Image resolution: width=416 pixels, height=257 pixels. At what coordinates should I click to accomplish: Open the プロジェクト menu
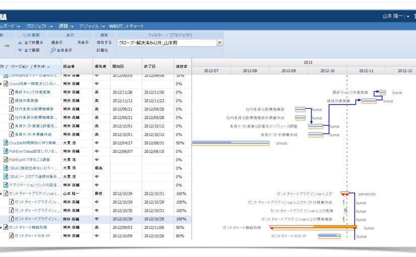click(36, 26)
